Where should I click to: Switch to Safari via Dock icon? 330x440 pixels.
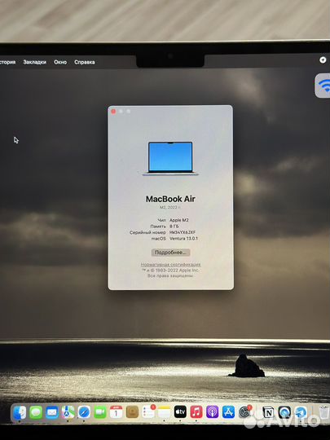click(84, 413)
